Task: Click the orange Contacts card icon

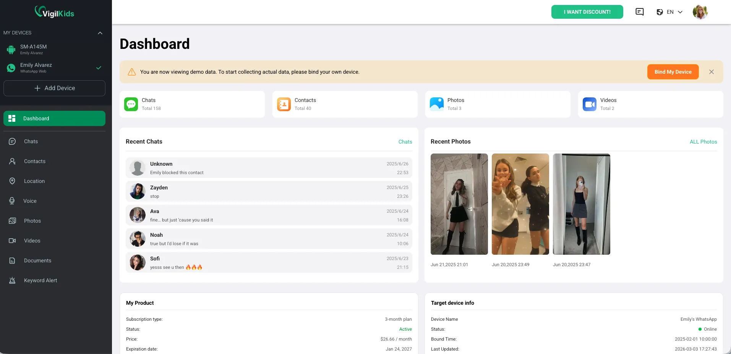Action: click(x=284, y=104)
